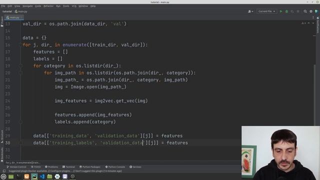Screen dimensions: 320x180
Task: Open the Run menu
Action: tap(58, 6)
